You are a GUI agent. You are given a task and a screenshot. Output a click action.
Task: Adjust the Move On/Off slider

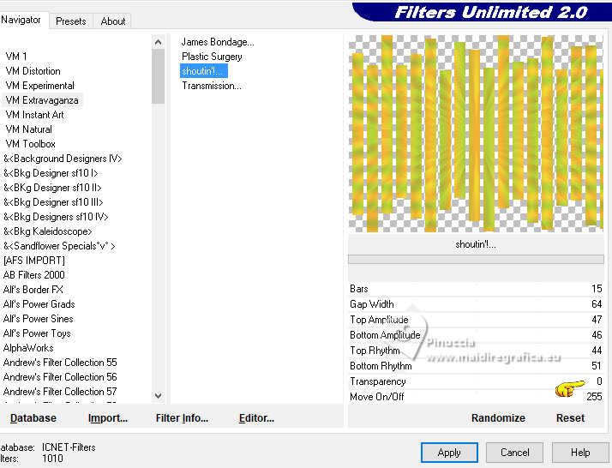point(476,397)
